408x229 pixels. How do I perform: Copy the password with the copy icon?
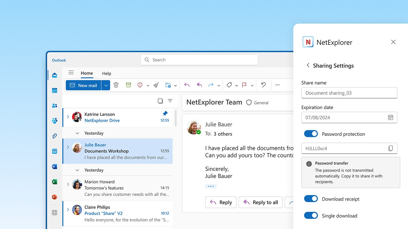coord(390,148)
